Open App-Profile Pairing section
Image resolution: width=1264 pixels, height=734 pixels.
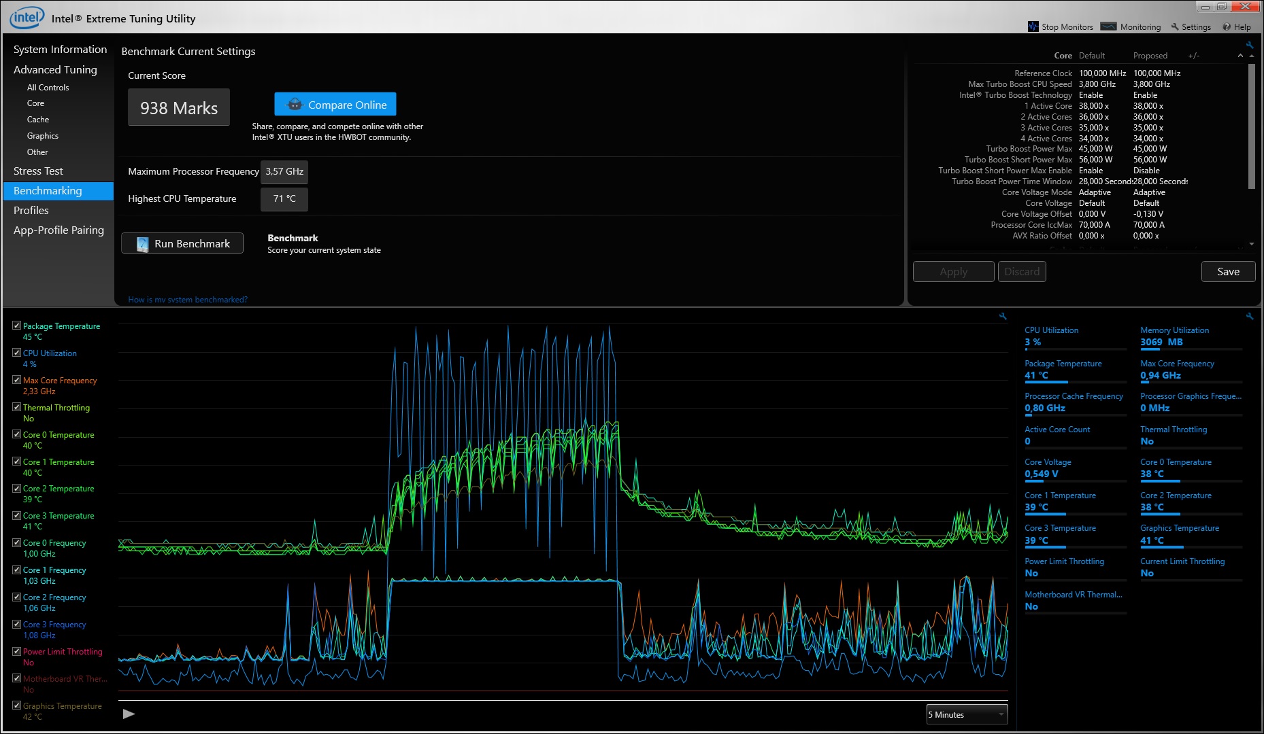(x=59, y=230)
